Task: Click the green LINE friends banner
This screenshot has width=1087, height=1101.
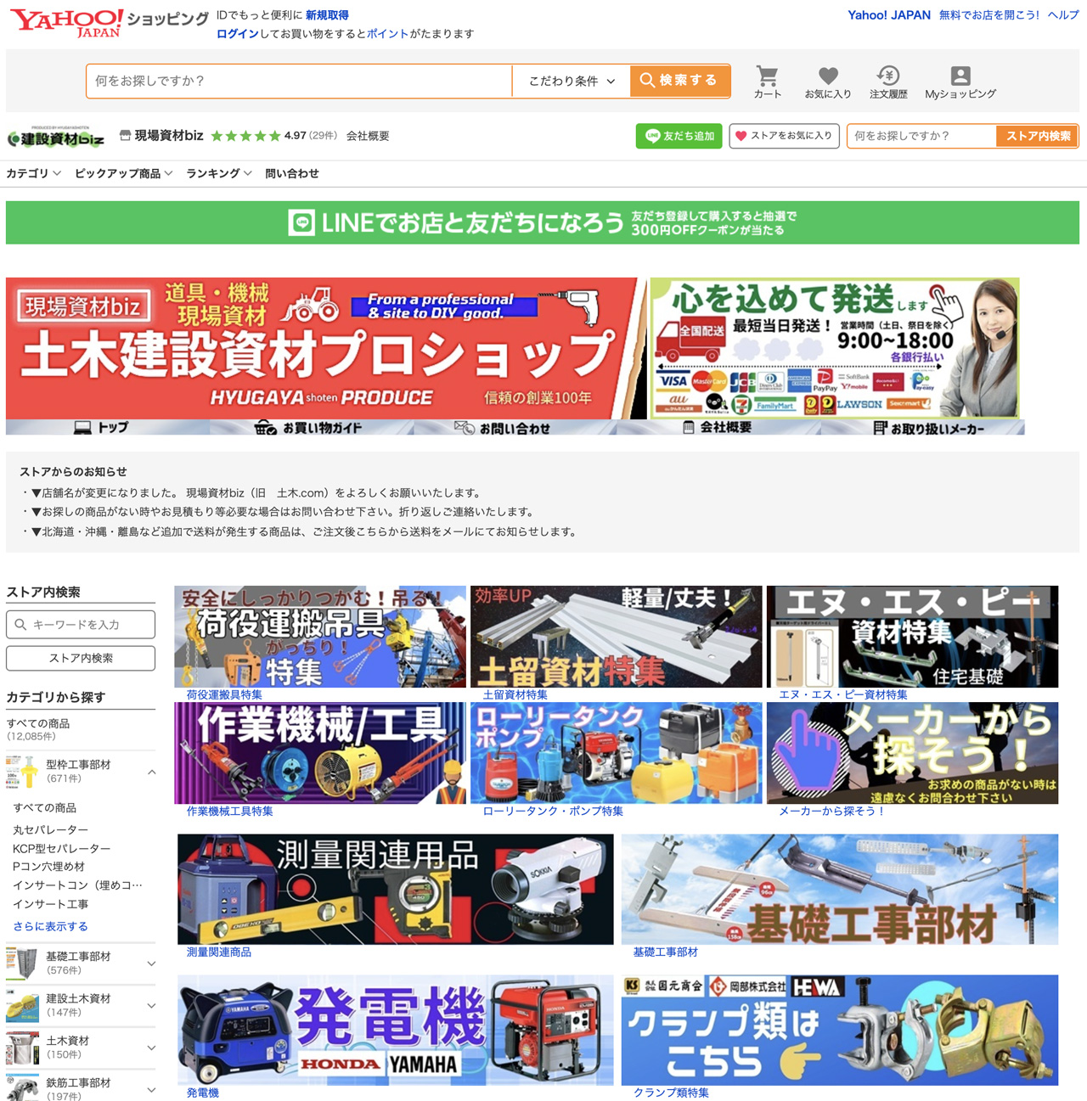Action: tap(543, 222)
